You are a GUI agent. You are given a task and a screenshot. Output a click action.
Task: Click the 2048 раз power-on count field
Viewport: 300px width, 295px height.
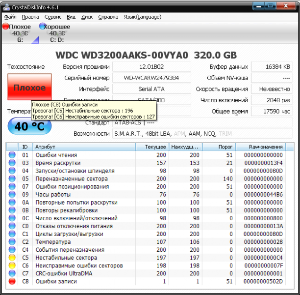click(x=272, y=100)
